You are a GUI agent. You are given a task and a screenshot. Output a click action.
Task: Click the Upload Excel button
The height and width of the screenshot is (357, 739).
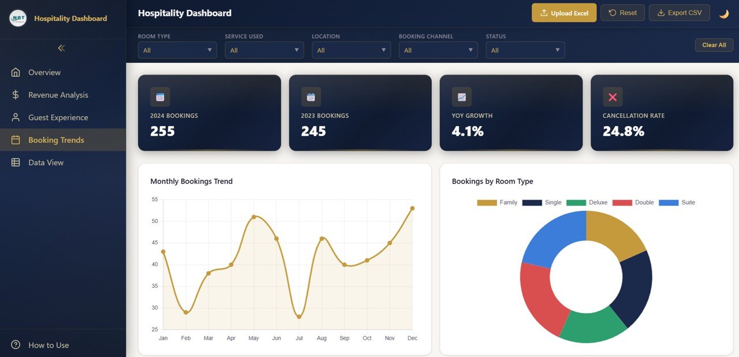tap(564, 13)
